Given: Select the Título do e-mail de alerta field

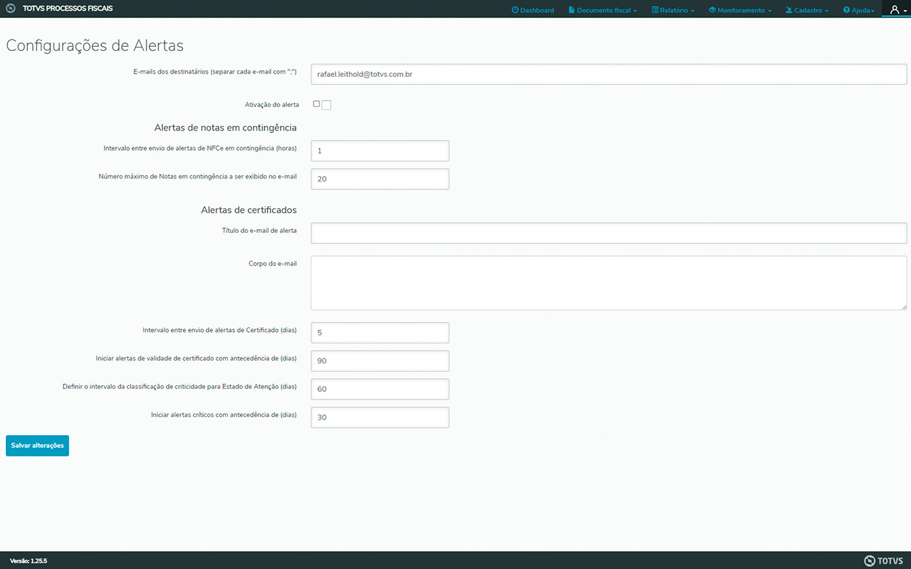Looking at the screenshot, I should pos(608,233).
